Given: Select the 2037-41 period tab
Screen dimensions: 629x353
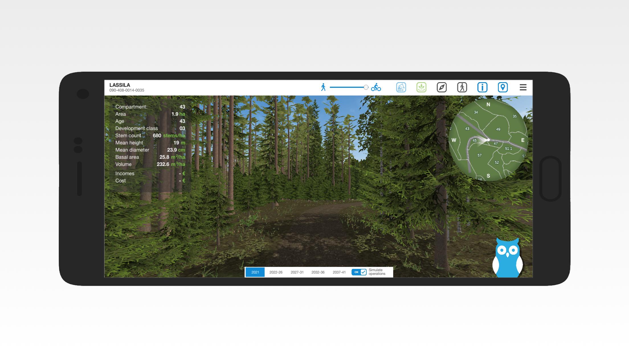Looking at the screenshot, I should point(339,272).
